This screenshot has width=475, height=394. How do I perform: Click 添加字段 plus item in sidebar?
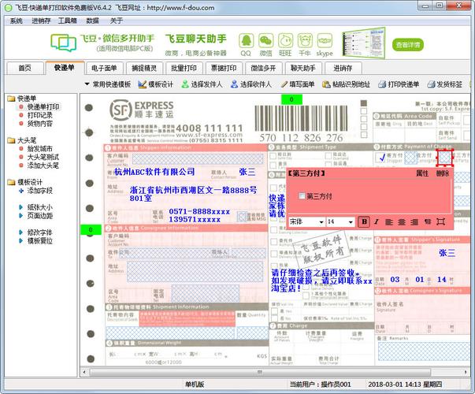point(35,191)
